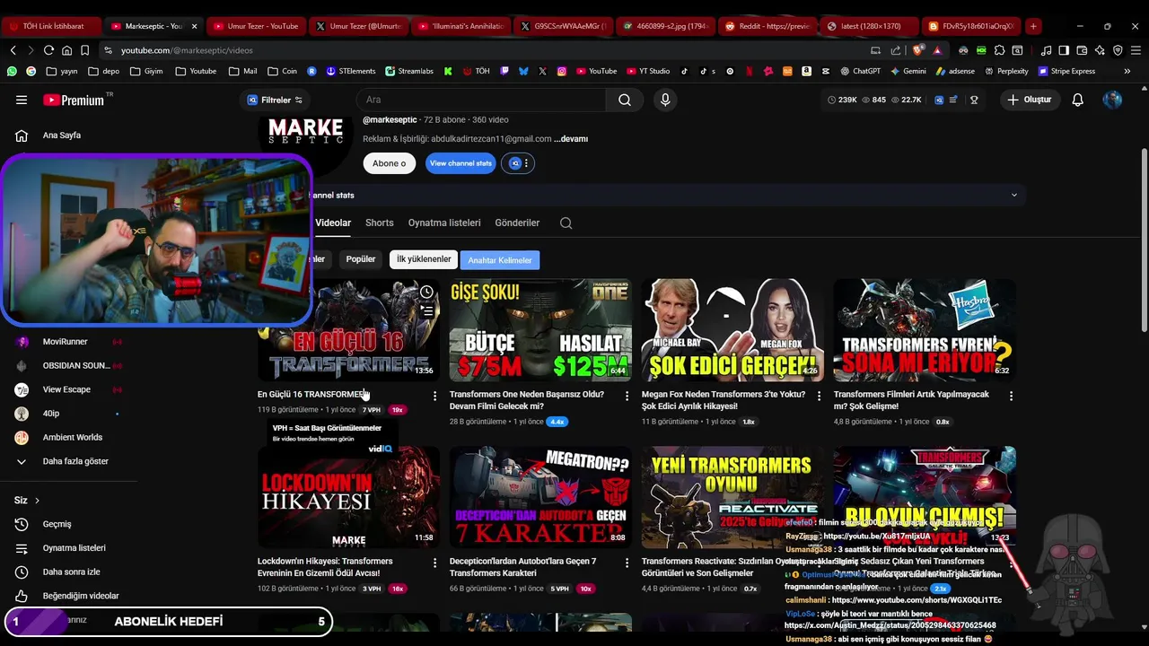
Task: Open the Streamlabs bookmark
Action: point(409,71)
